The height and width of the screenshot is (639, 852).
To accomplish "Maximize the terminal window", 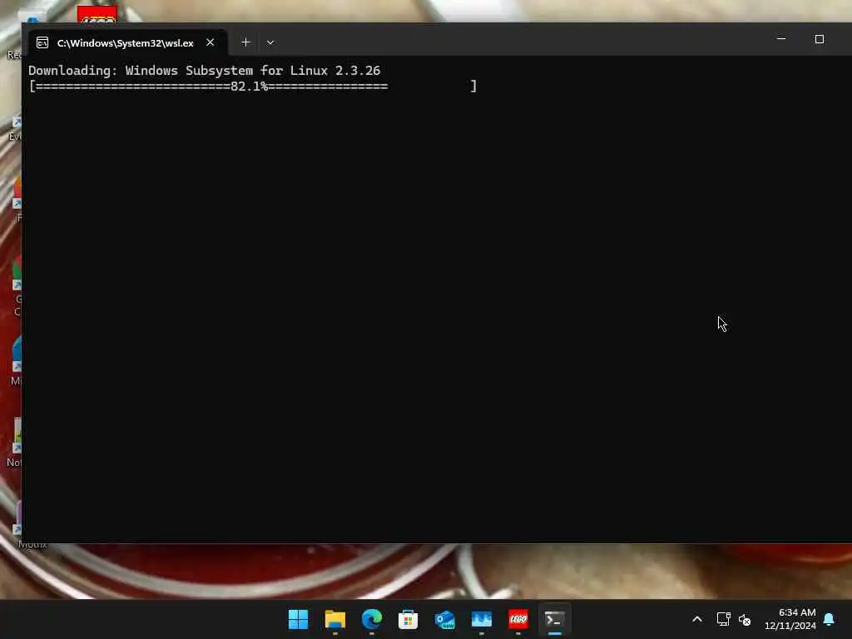I will 819,39.
